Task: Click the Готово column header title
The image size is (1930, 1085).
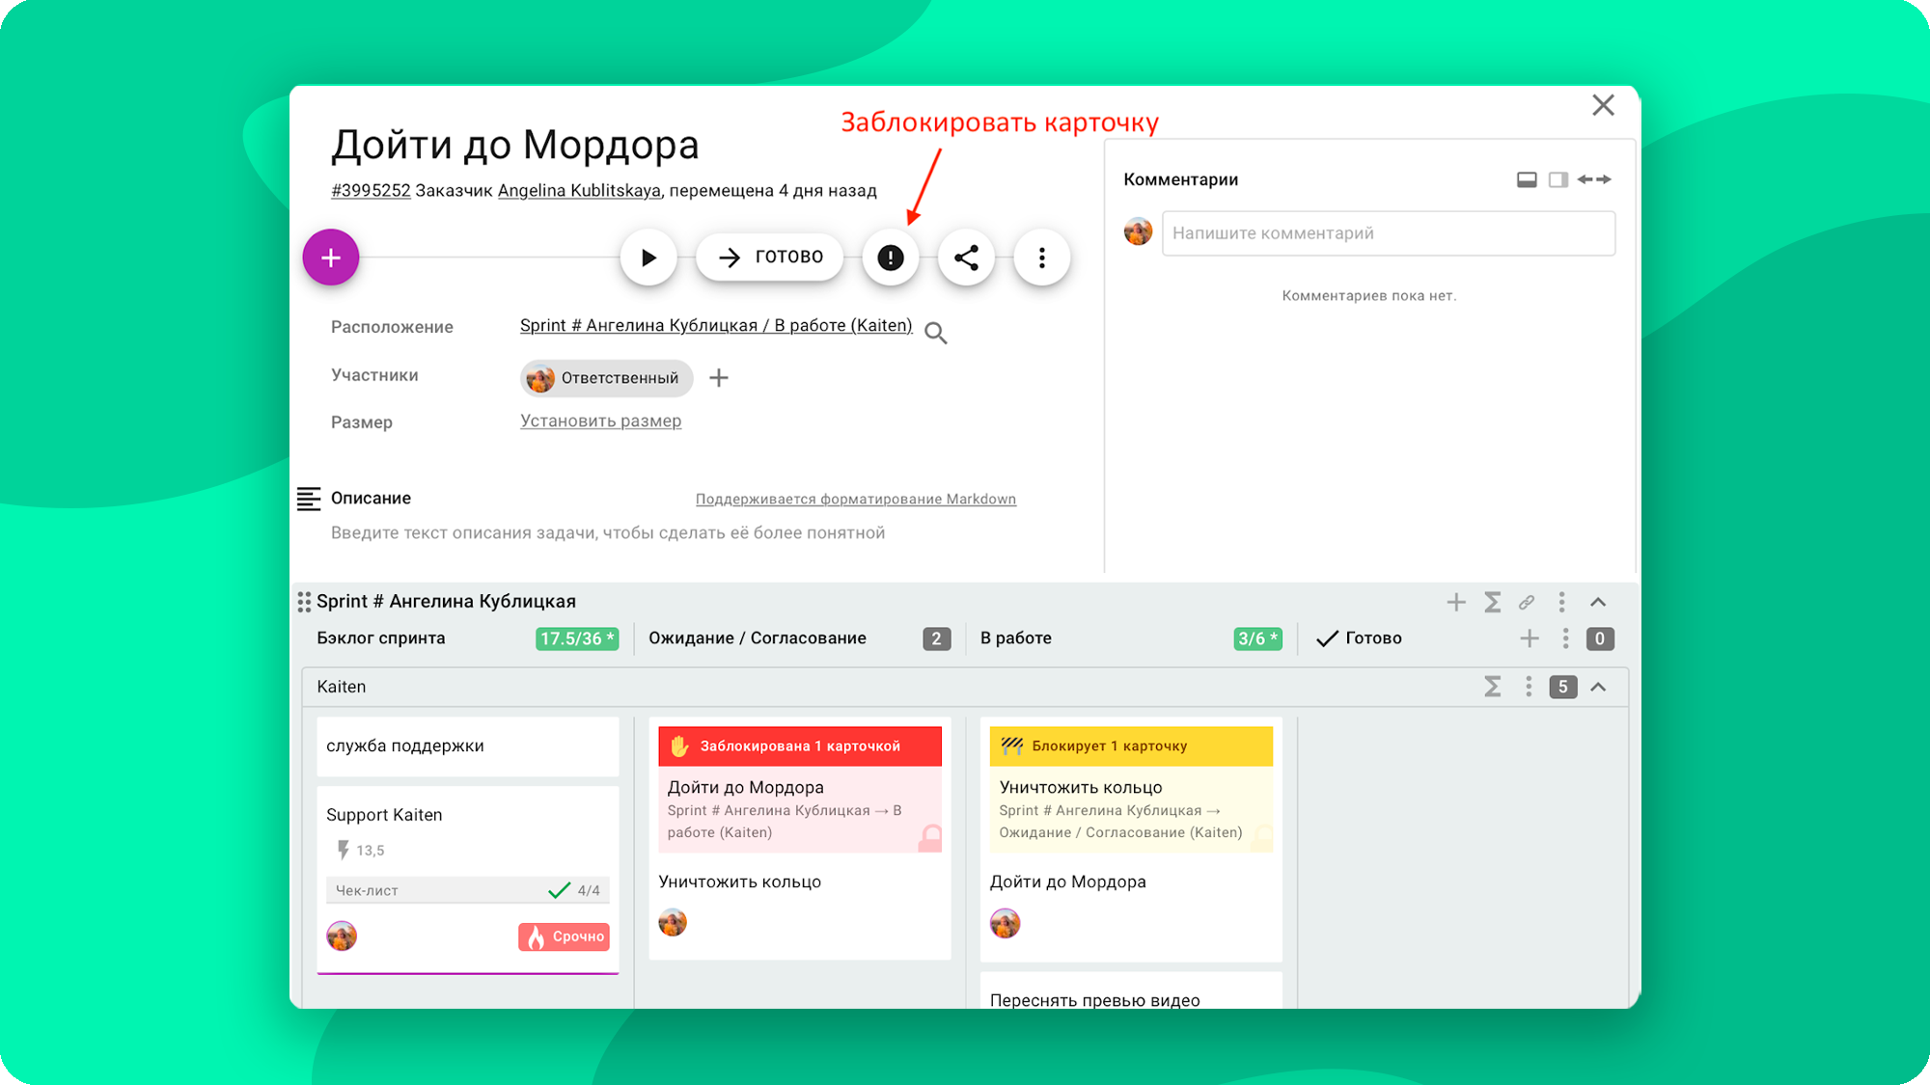Action: (1373, 638)
